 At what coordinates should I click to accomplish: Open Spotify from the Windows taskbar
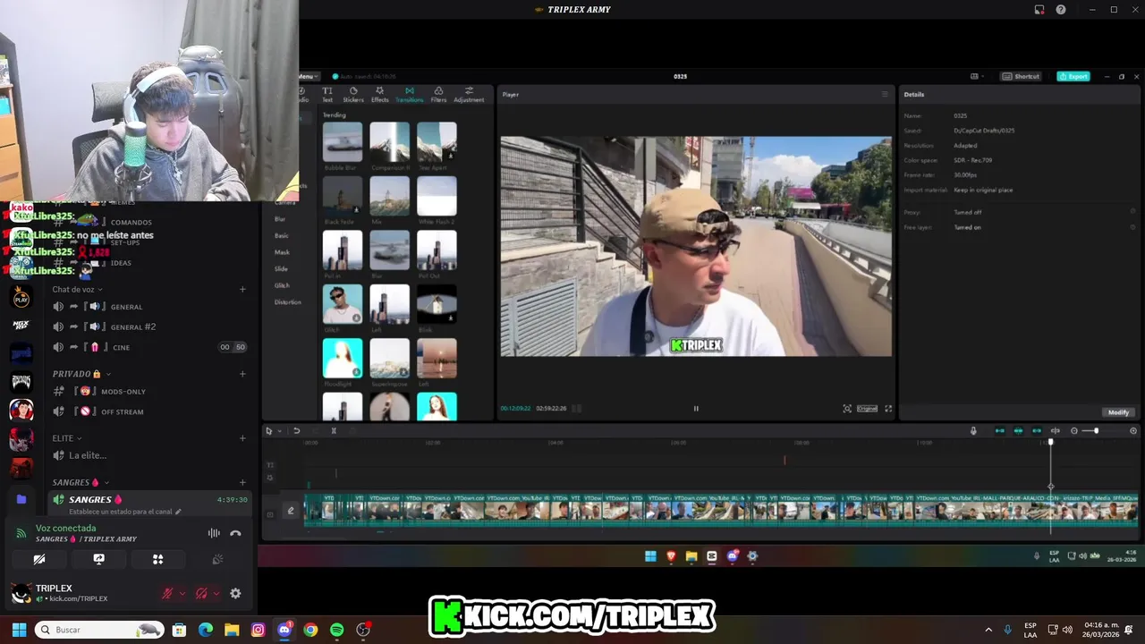(x=336, y=630)
